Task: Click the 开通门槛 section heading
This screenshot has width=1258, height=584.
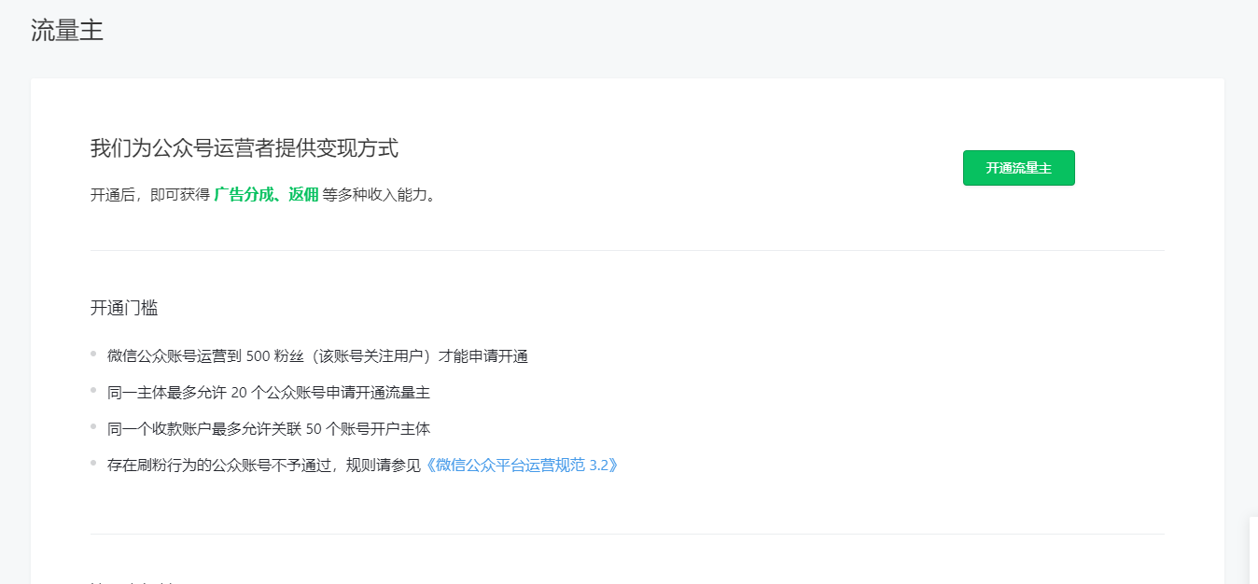Action: click(x=124, y=308)
